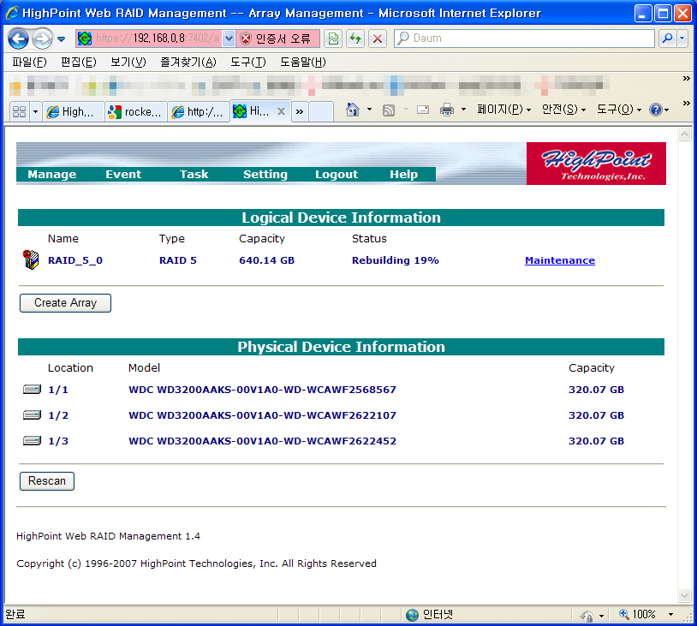The width and height of the screenshot is (697, 626).
Task: Open the Help navigation item
Action: point(403,175)
